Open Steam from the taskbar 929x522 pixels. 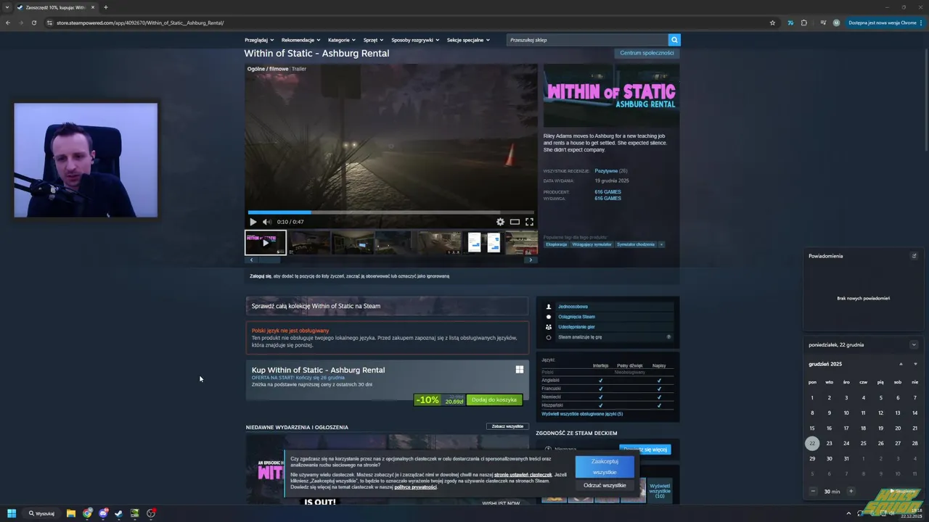(119, 513)
